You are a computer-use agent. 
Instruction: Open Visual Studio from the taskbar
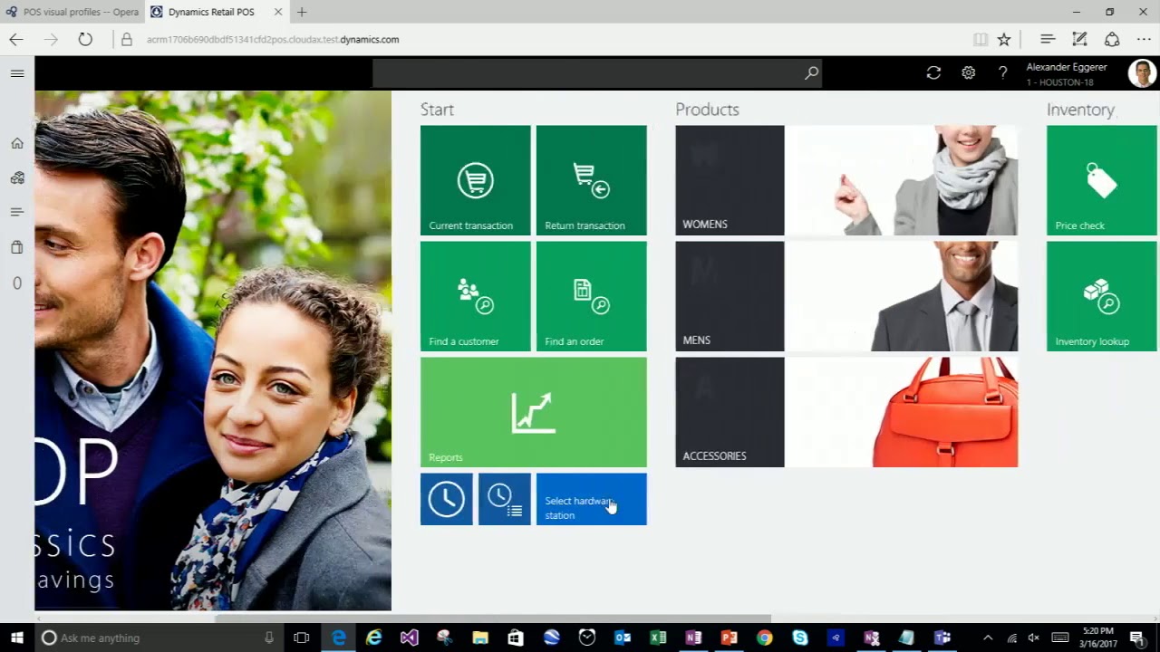tap(409, 638)
